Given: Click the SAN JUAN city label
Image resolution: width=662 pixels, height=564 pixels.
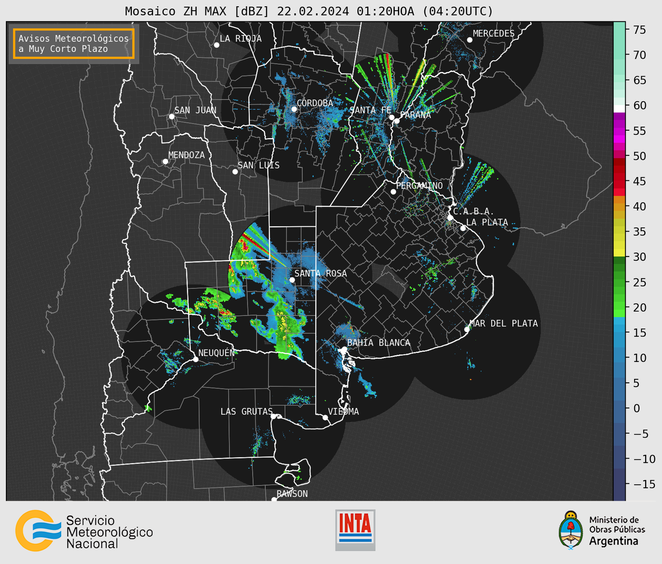Looking at the screenshot, I should coord(195,110).
